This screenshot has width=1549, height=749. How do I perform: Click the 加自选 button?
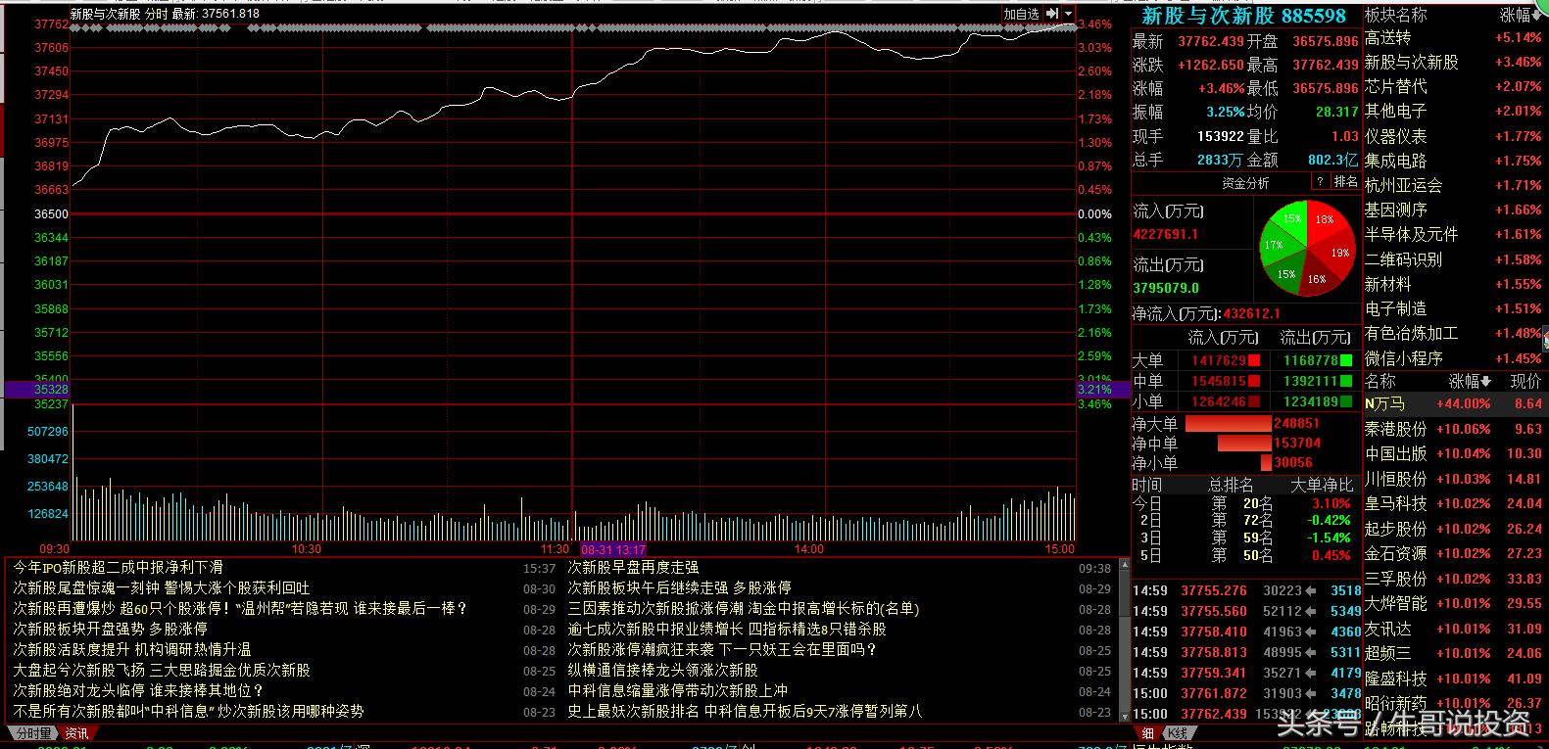[1021, 14]
